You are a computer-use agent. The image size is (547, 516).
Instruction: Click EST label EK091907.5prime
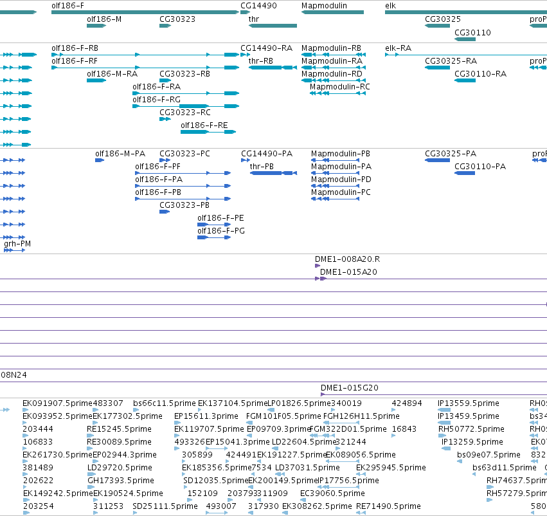[x=58, y=403]
